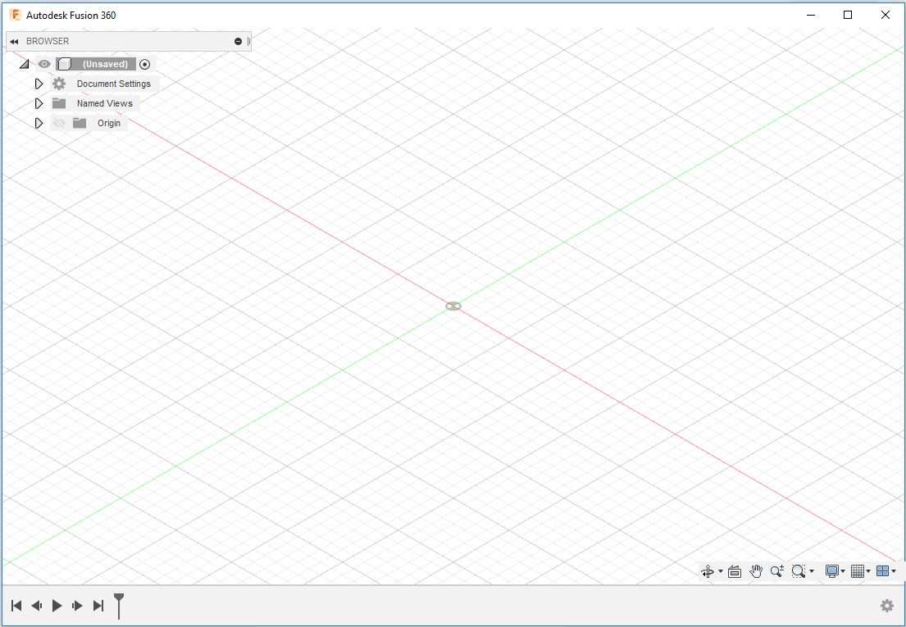Click the Display Settings icon
Viewport: 906px width, 627px height.
pyautogui.click(x=831, y=571)
